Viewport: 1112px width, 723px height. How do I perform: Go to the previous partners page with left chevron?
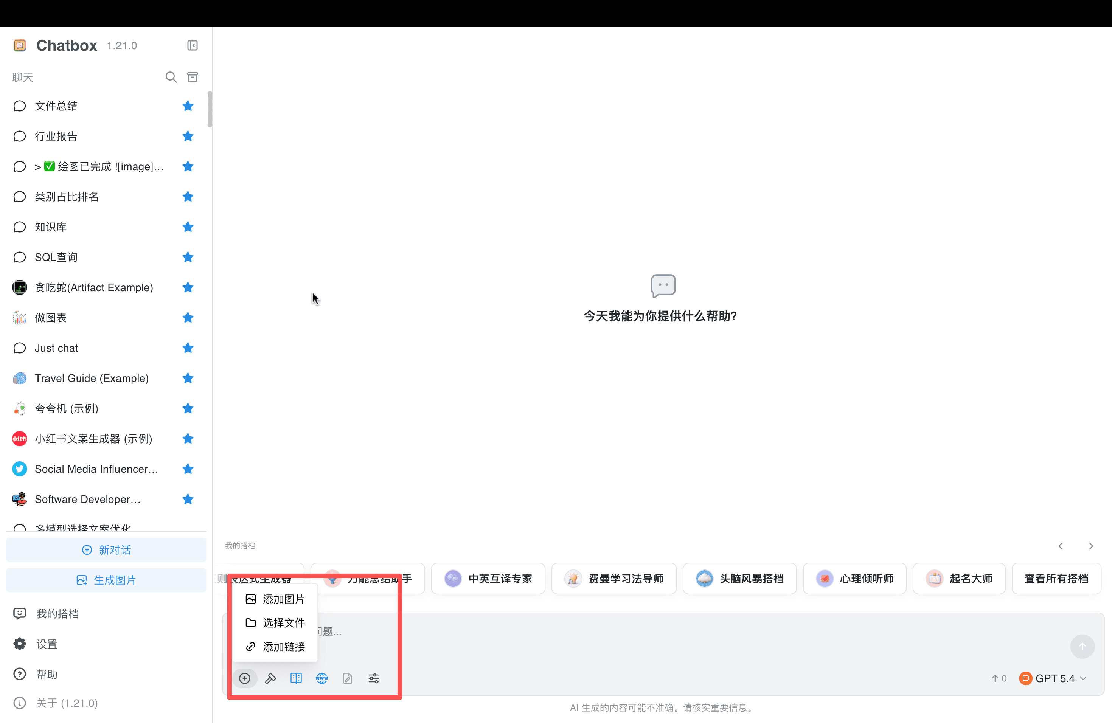pos(1061,546)
